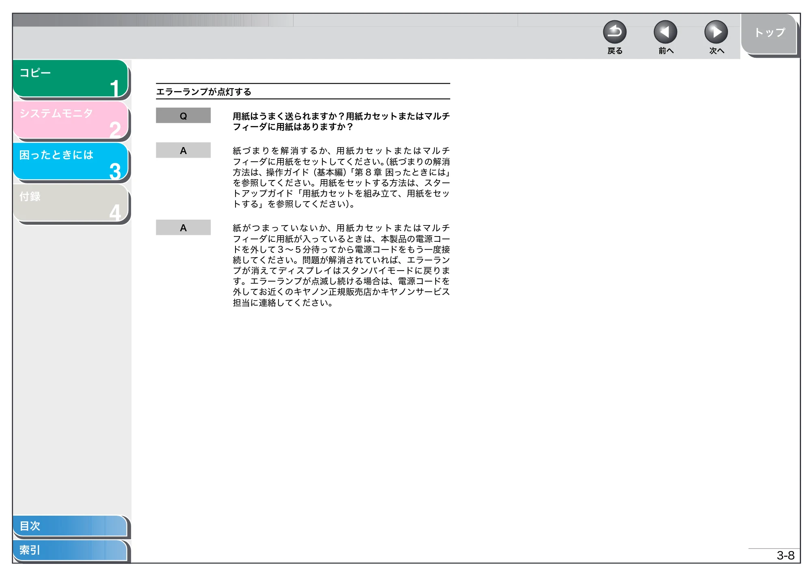Open システムモニタ chapter 2 tab
812x575 pixels.
[71, 120]
